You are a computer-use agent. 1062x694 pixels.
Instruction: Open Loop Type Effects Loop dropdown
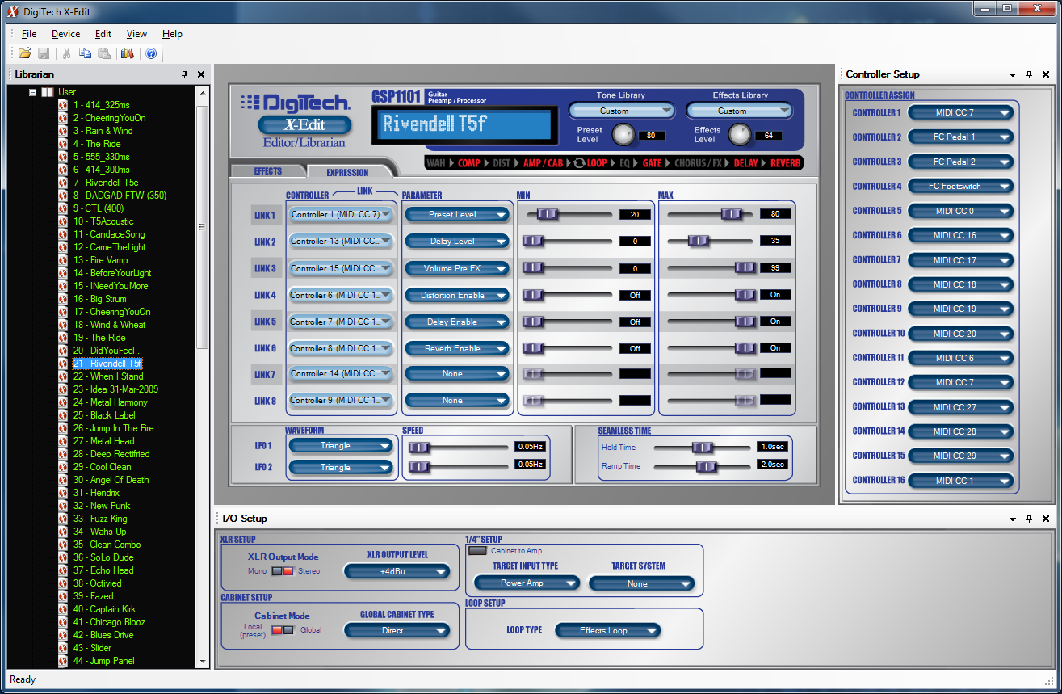pos(608,631)
